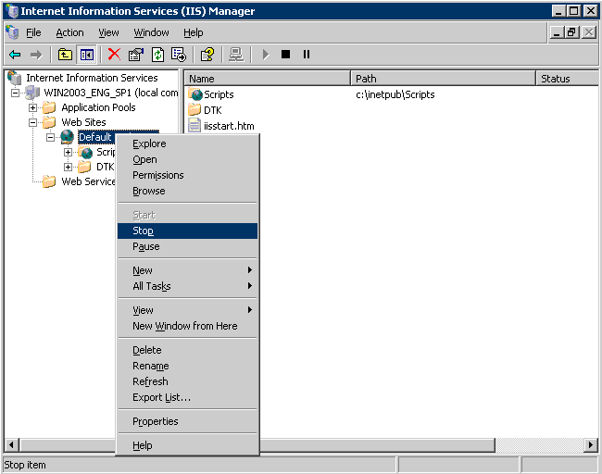Click the red X Delete toolbar icon
The image size is (602, 474).
114,55
